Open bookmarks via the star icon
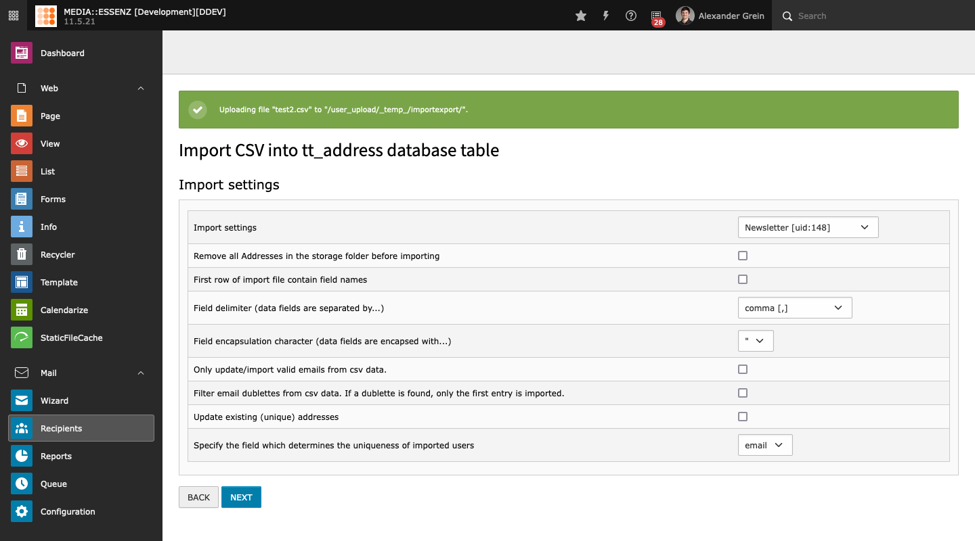The width and height of the screenshot is (975, 541). coord(581,16)
